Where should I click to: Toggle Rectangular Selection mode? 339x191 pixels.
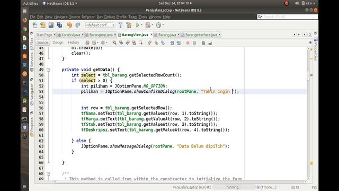(x=140, y=42)
